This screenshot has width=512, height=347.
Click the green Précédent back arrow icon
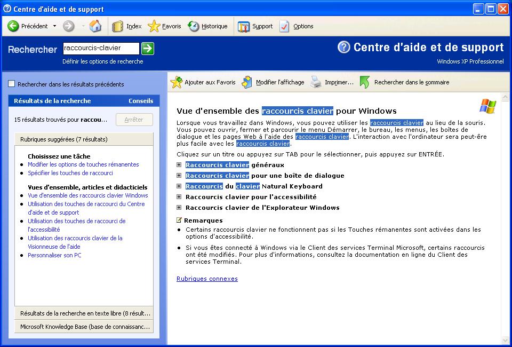tap(13, 26)
